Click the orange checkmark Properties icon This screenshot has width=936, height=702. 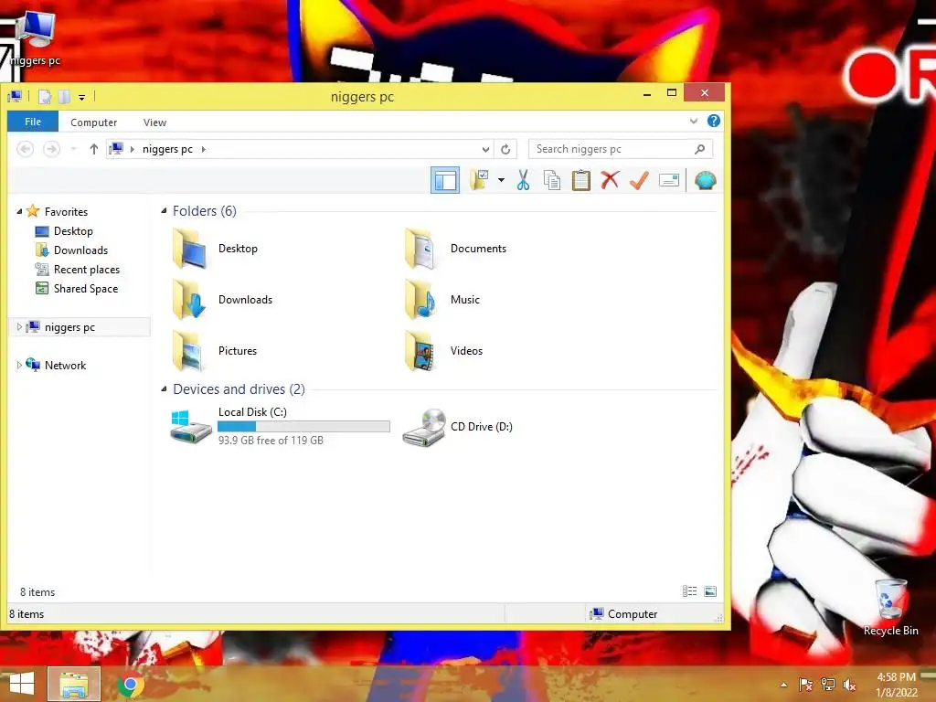(639, 180)
